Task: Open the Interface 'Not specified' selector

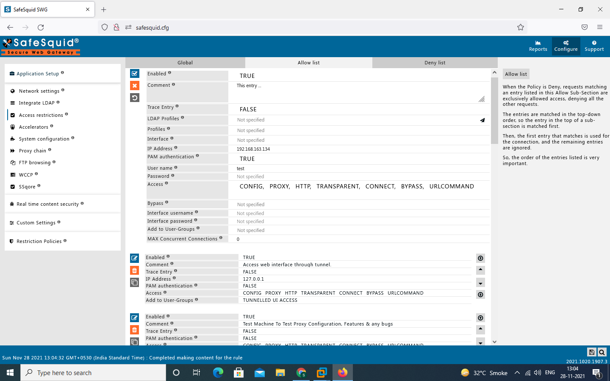Action: (251, 140)
